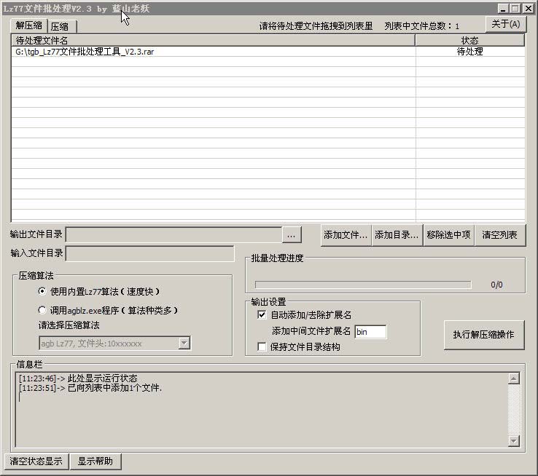Switch to the 压缩 tab

pos(59,26)
